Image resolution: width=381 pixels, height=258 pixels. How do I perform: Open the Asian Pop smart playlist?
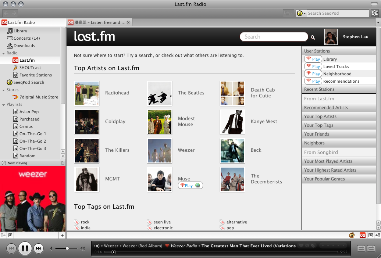(26, 112)
